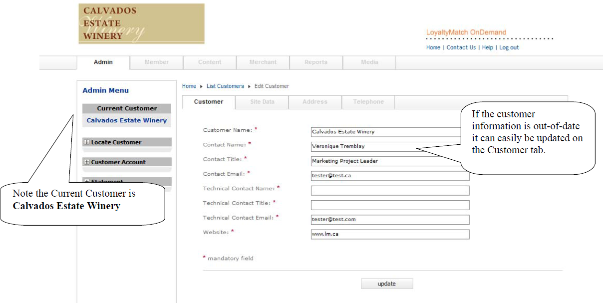Click inside the Technical Contact Name field
603x303 pixels.
pyautogui.click(x=390, y=190)
